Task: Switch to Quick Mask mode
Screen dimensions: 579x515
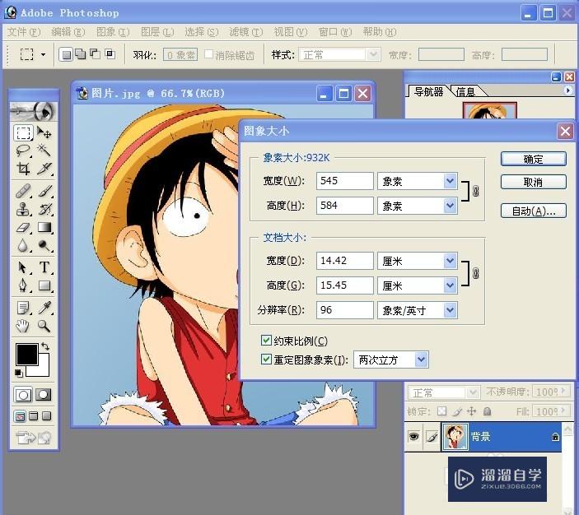Action: 44,395
